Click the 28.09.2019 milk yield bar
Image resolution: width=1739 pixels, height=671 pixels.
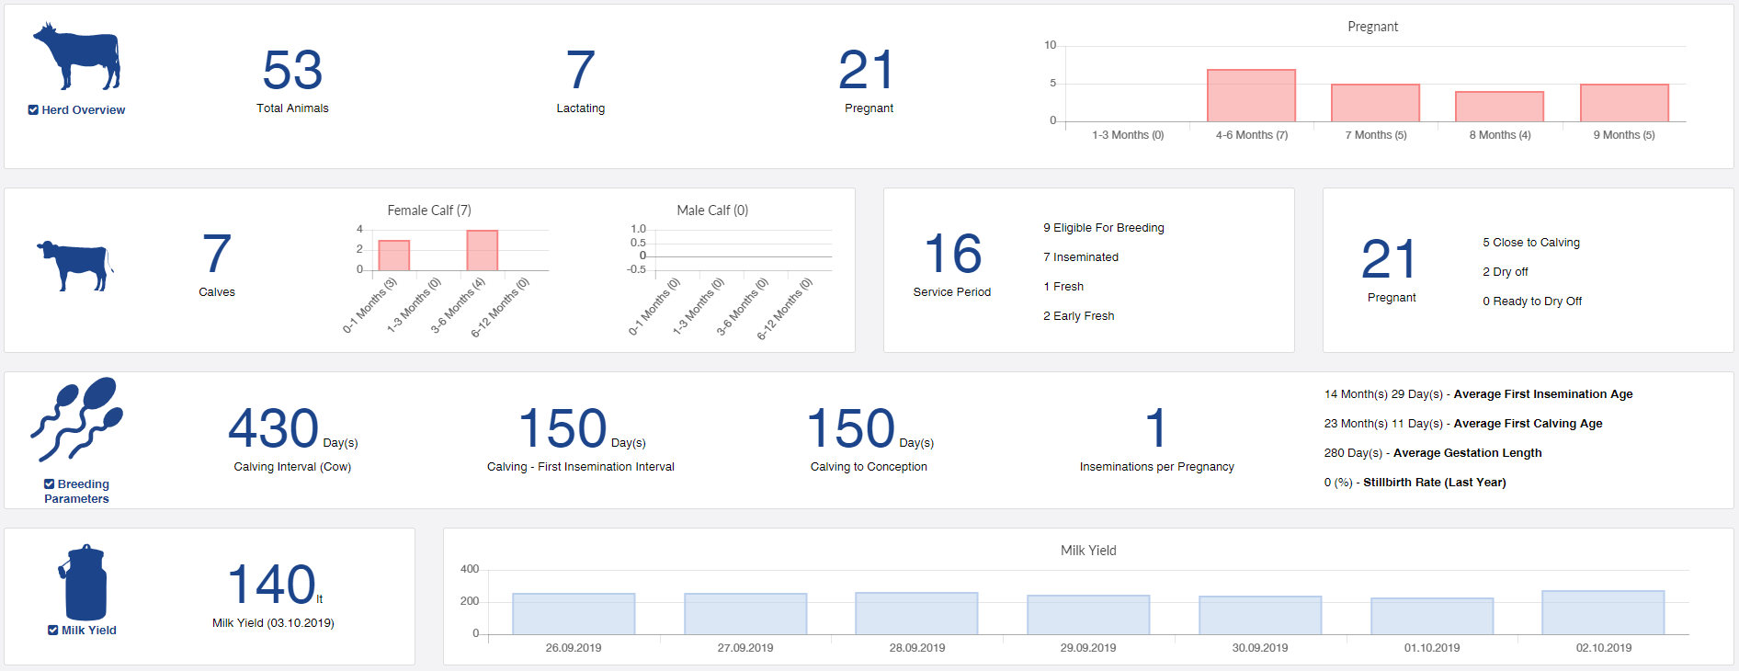click(916, 613)
